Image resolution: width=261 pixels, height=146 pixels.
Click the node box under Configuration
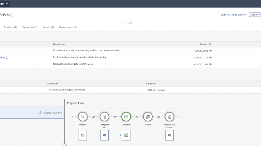click(104, 135)
